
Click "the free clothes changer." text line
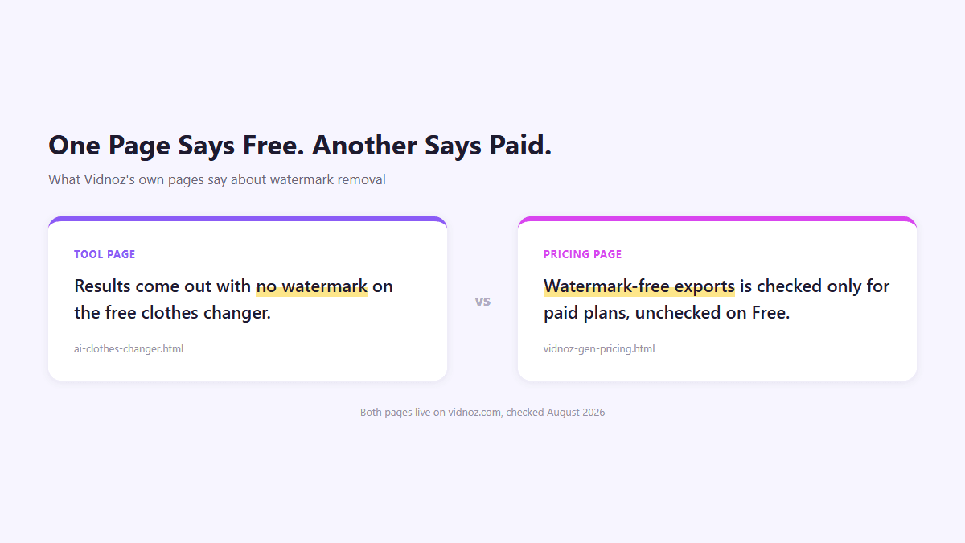tap(173, 313)
